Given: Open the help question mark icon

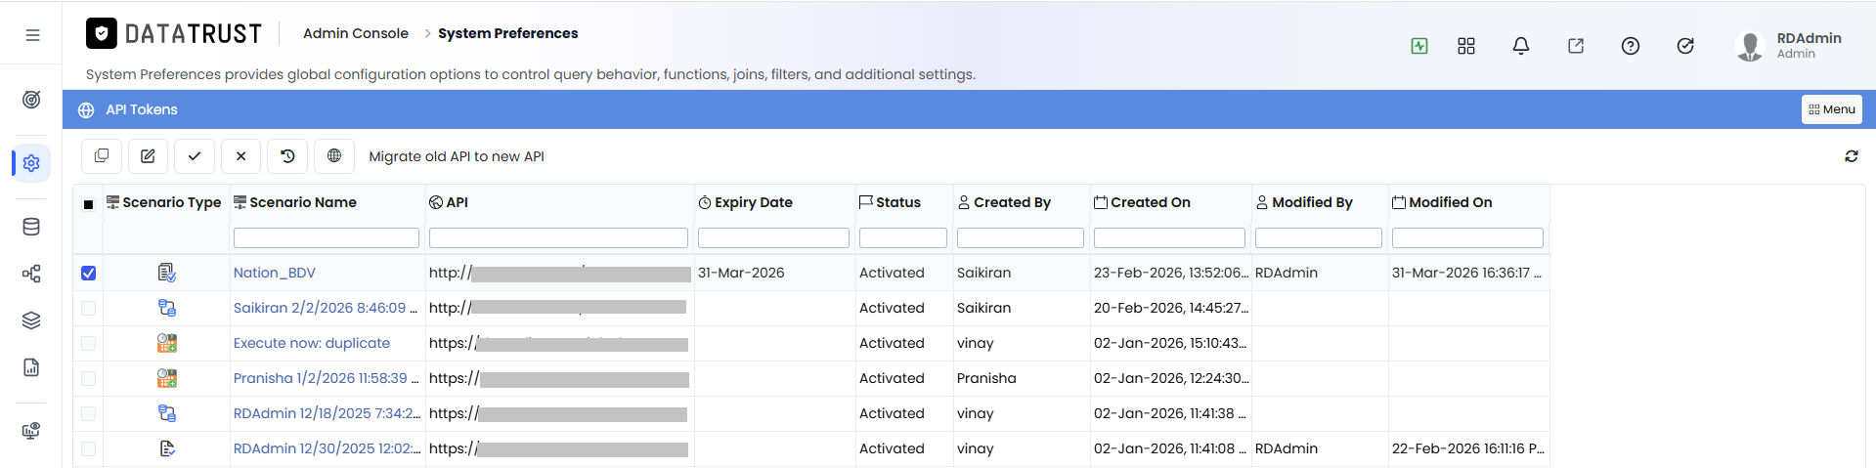Looking at the screenshot, I should coord(1631,46).
